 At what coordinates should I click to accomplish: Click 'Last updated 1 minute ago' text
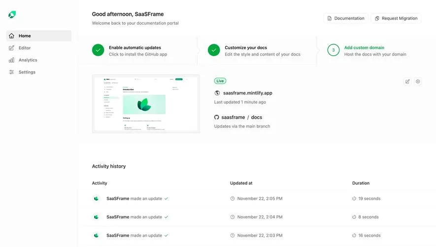point(240,102)
